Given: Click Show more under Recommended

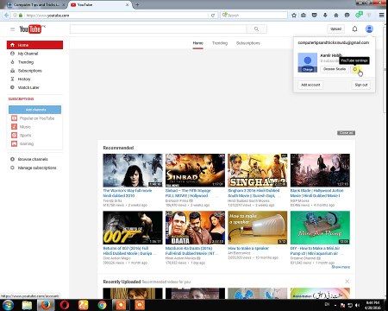Looking at the screenshot, I should click(341, 267).
